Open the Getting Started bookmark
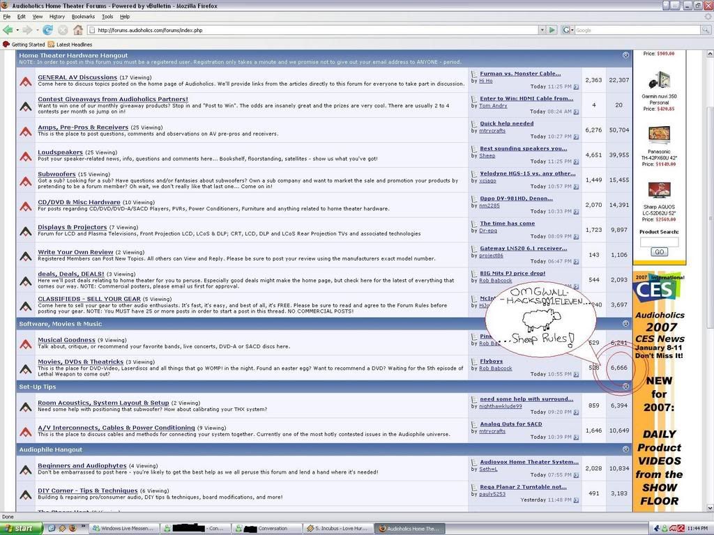Screen dimensions: 714x535 point(24,45)
